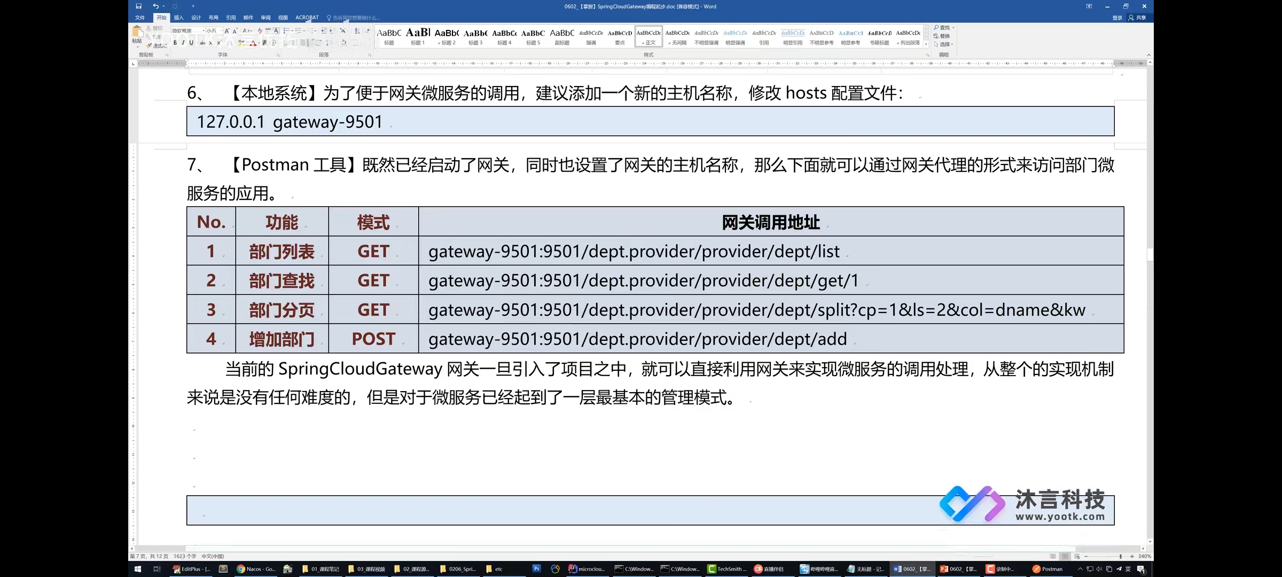Apply the text highlight color

pyautogui.click(x=241, y=43)
